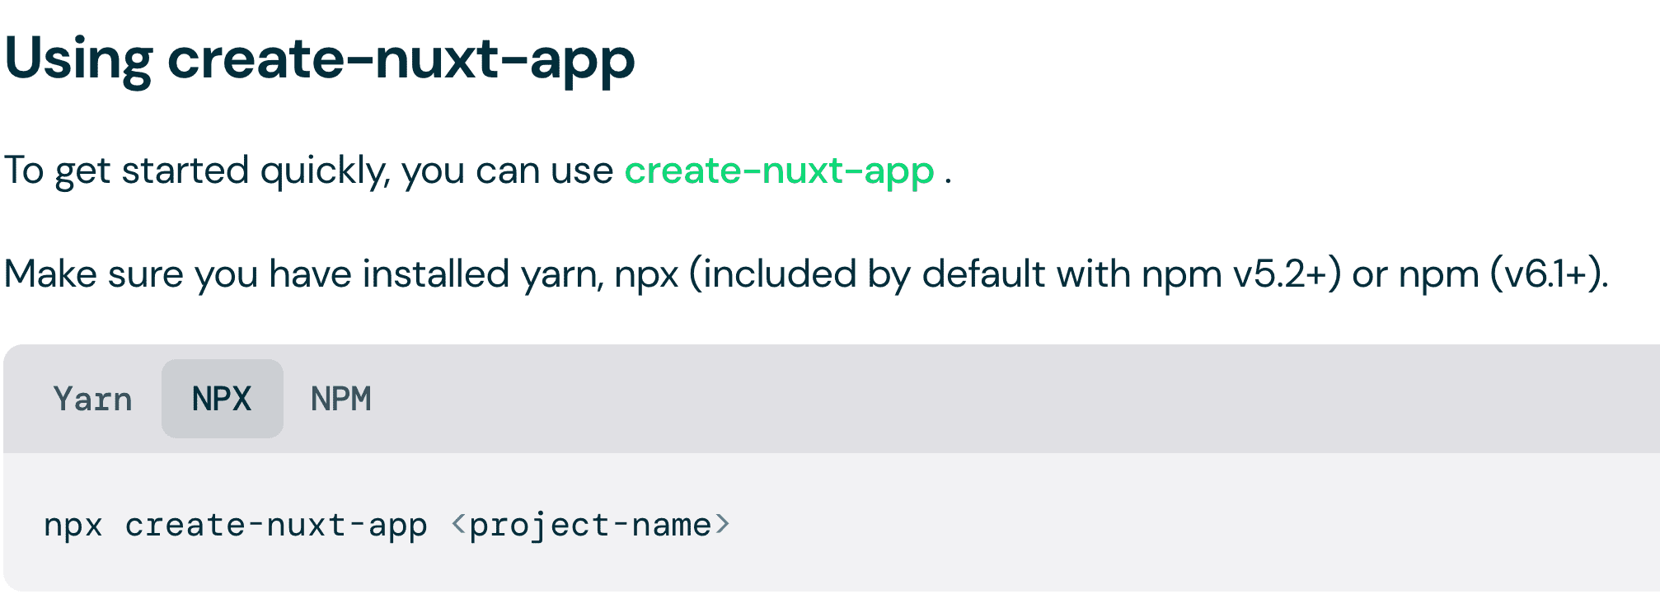Select the NPX tab
1660x608 pixels.
(222, 399)
